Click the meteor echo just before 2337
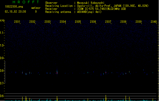 106,72
